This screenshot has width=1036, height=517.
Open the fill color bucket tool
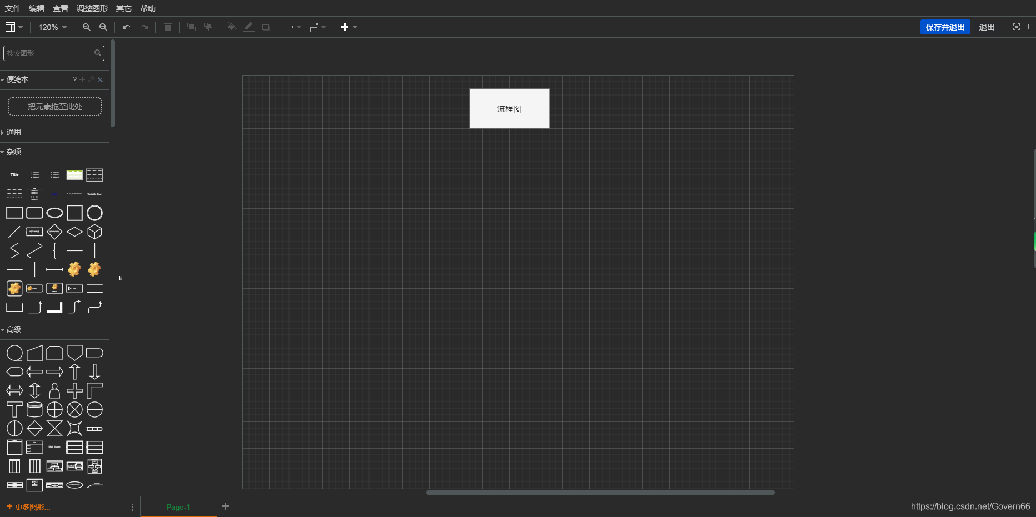232,27
